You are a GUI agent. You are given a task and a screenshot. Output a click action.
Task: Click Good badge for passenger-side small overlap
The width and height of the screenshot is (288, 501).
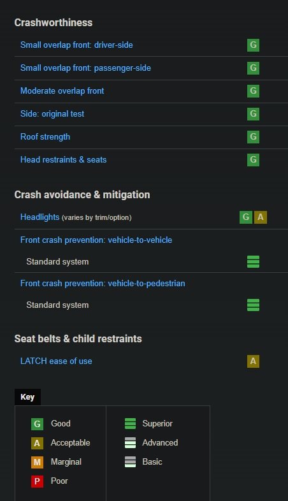(253, 68)
